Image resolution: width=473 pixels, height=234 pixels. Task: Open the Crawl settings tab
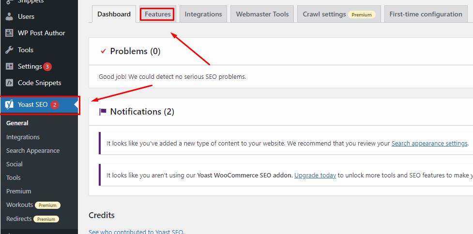pyautogui.click(x=339, y=14)
